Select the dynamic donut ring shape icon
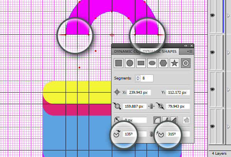This screenshot has height=157, width=231. [185, 63]
